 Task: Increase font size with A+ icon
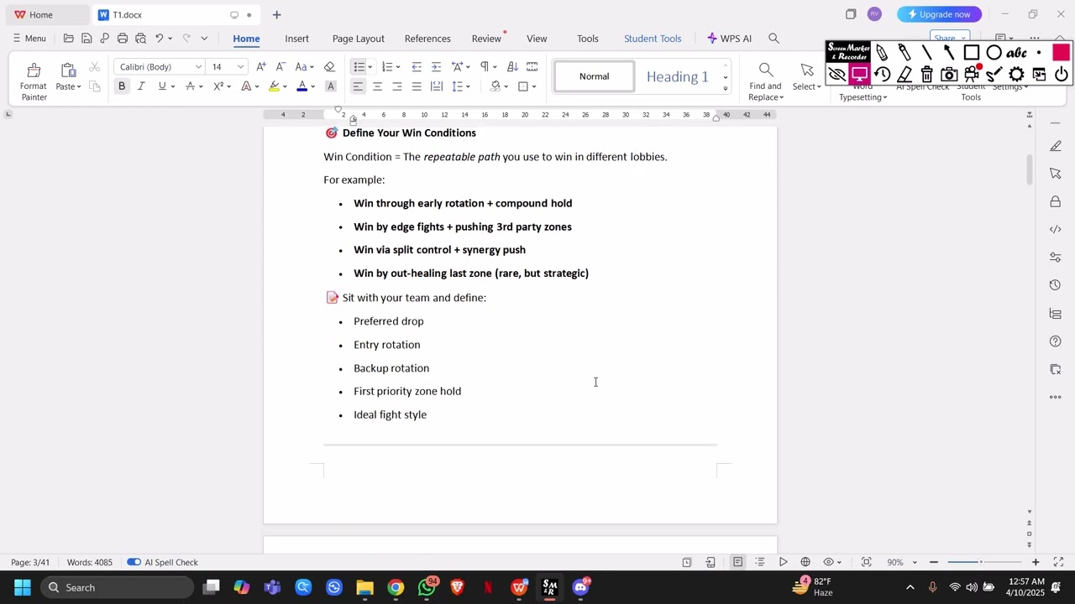click(261, 67)
